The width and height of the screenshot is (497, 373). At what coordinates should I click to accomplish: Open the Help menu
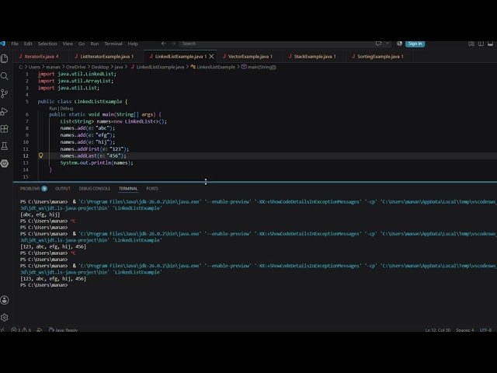133,44
